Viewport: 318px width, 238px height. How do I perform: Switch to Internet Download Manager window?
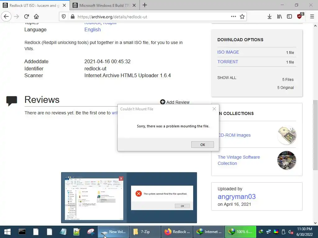pyautogui.click(x=209, y=232)
